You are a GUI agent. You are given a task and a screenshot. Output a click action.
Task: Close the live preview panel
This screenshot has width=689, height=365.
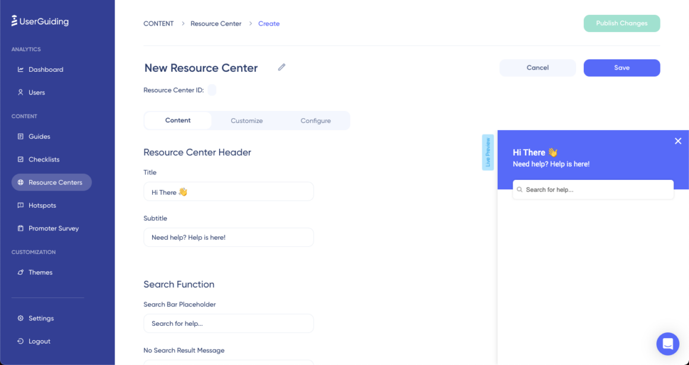click(x=678, y=141)
